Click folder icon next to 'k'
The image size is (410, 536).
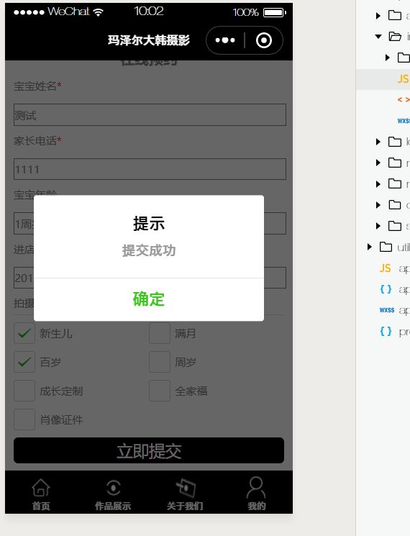click(x=395, y=142)
